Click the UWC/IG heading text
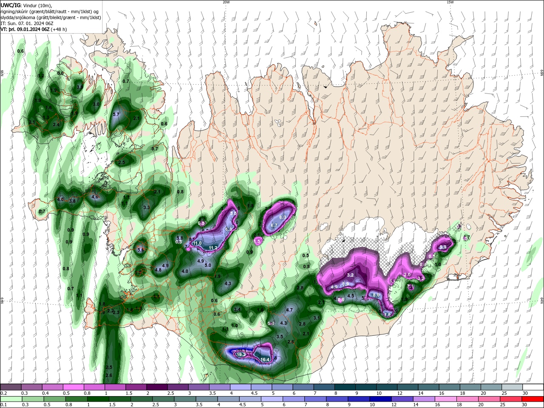 point(11,5)
